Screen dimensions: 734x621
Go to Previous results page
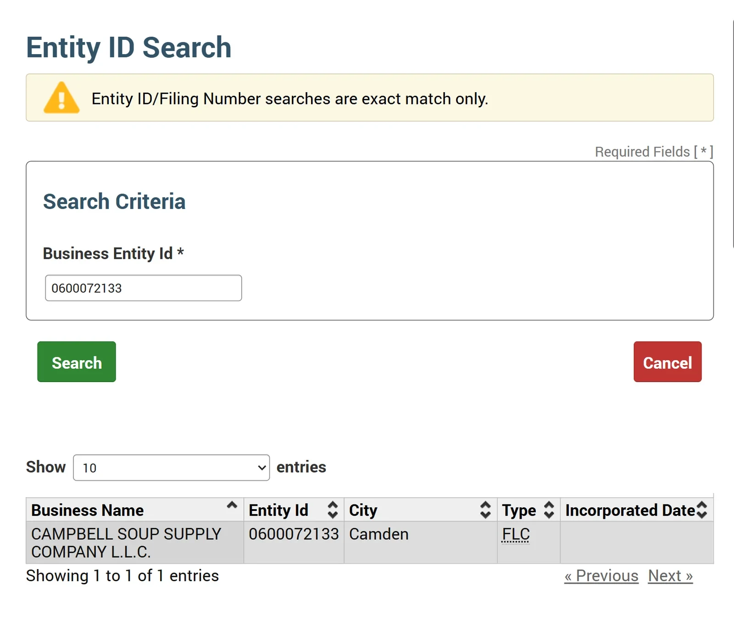click(601, 576)
